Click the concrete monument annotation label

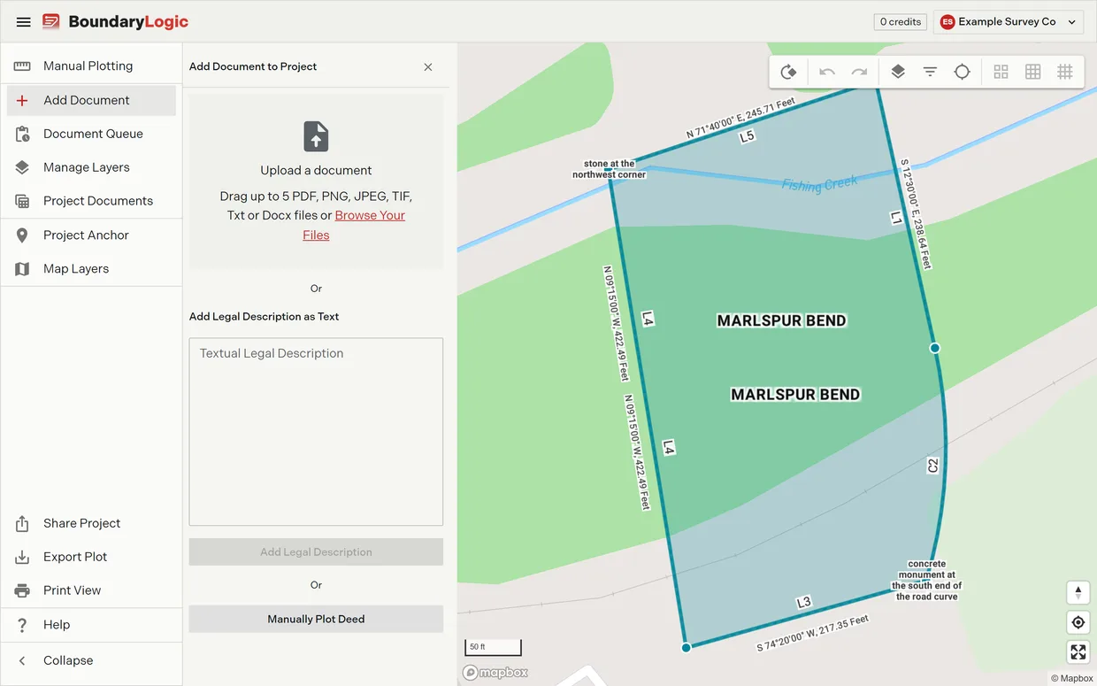click(x=926, y=580)
